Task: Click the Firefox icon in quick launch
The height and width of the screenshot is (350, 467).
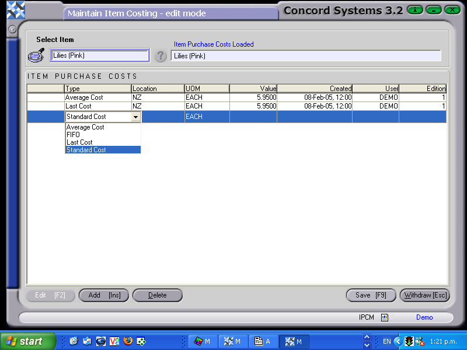Action: pos(128,341)
